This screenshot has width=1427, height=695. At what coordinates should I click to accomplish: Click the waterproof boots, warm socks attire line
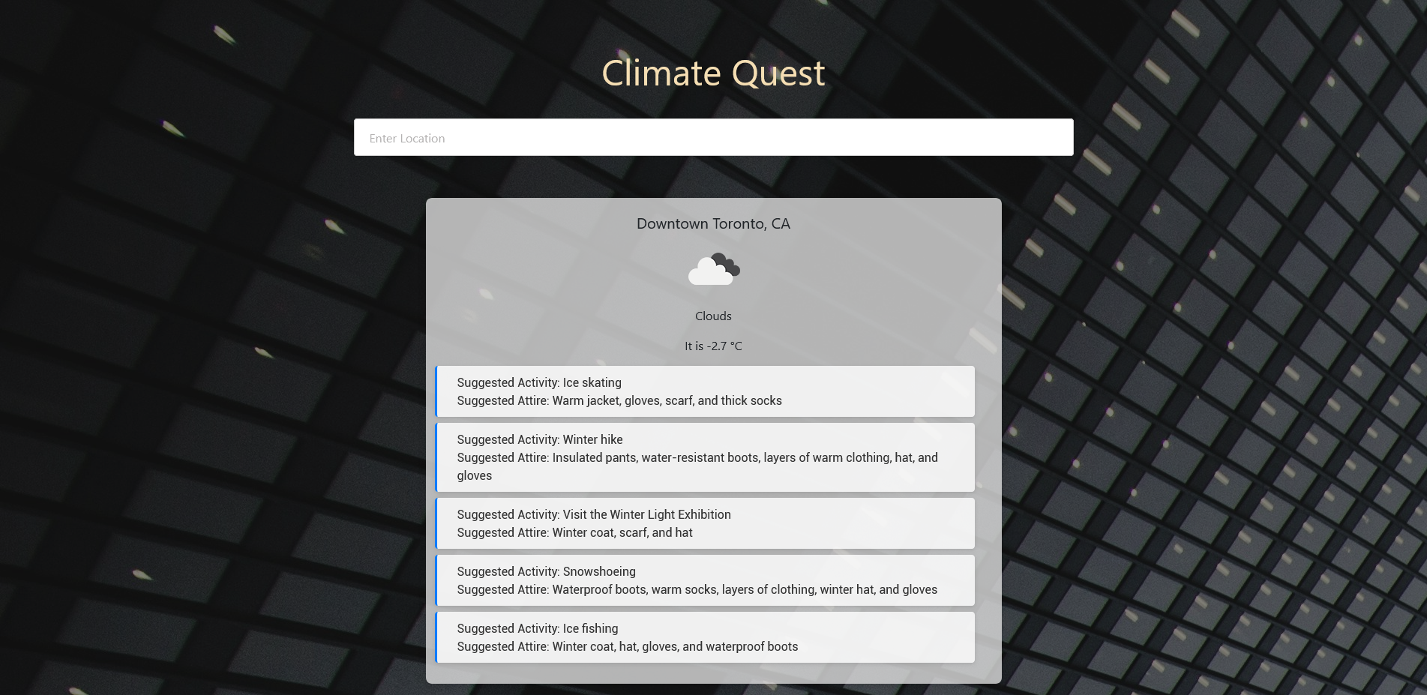(x=697, y=589)
